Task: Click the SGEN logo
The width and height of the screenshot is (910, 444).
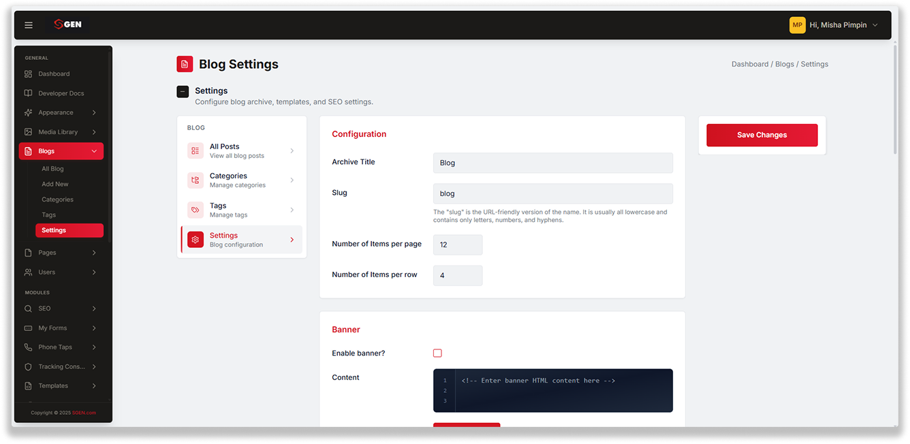Action: coord(67,25)
